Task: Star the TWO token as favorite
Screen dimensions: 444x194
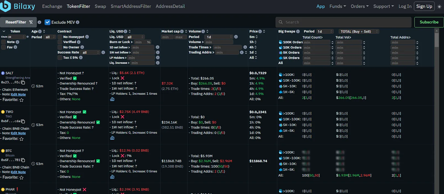Action: tap(21, 139)
